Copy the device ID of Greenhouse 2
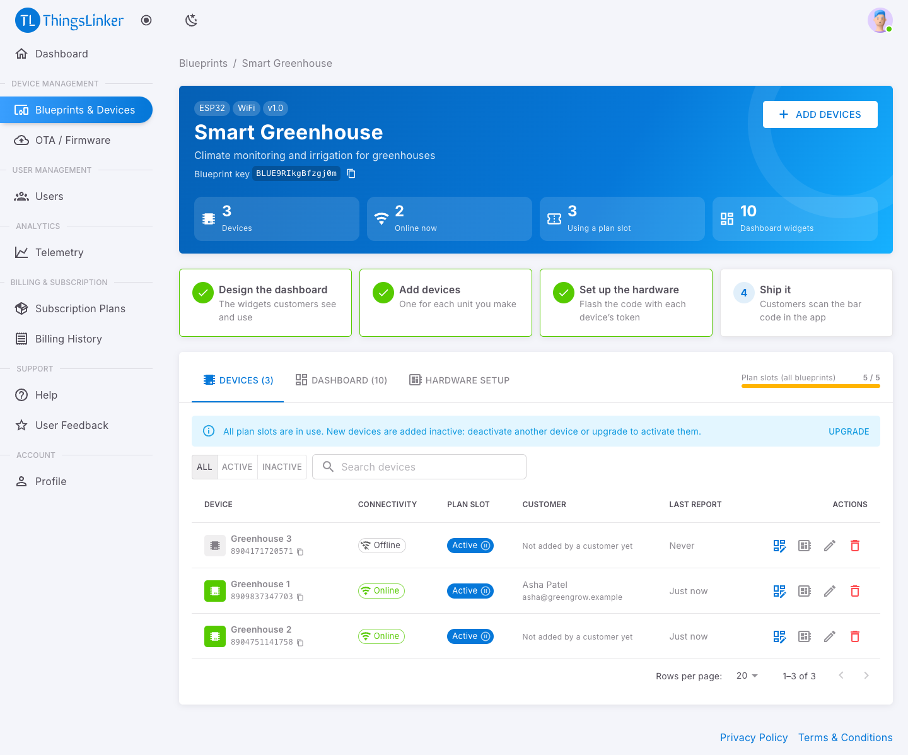This screenshot has height=755, width=908. tap(300, 643)
